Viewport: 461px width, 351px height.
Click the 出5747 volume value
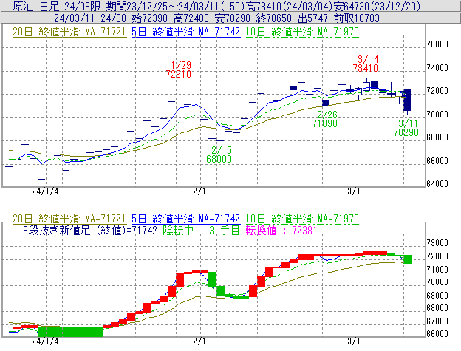[x=313, y=18]
